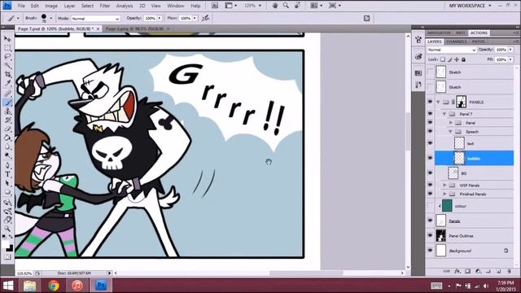Select the Brush tool in toolbox
Image resolution: width=521 pixels, height=293 pixels.
(x=7, y=103)
